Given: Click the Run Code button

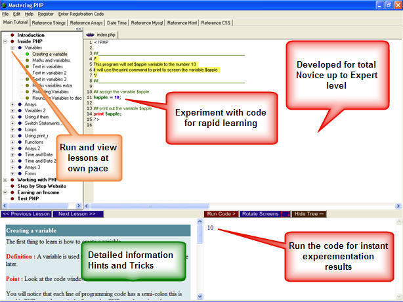Looking at the screenshot, I should pos(221,214).
